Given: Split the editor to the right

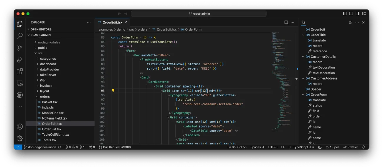Looking at the screenshot, I should pos(286,22).
